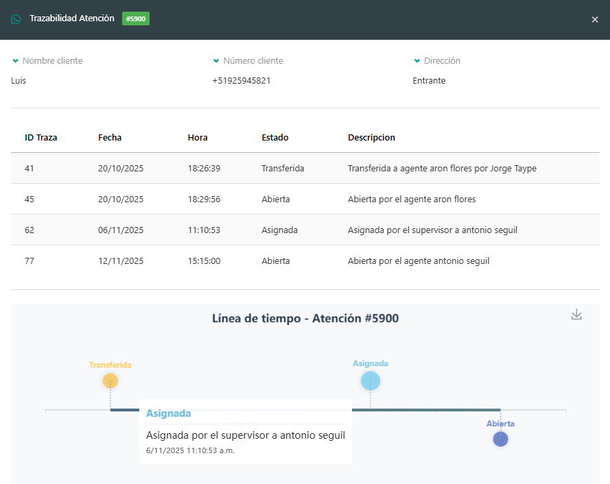Click the WhatsApp icon in header
Screen dimensions: 610x484
pos(16,19)
